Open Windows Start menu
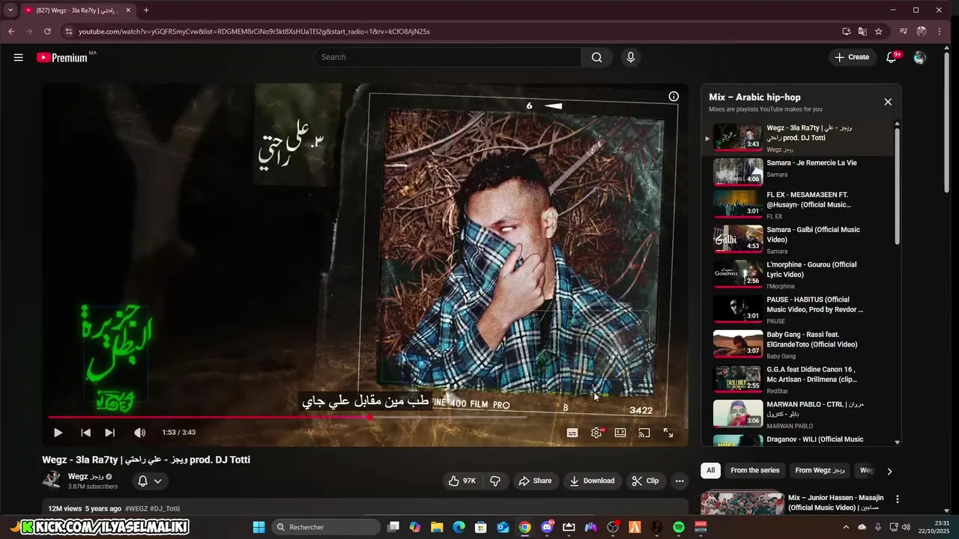 (x=258, y=527)
